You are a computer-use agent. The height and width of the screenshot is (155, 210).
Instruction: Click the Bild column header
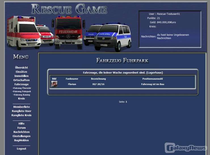54,79
